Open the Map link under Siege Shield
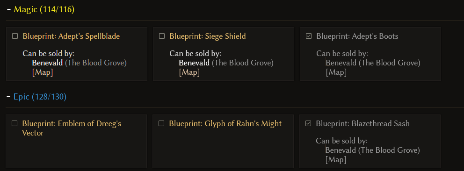The image size is (464, 171). (189, 72)
